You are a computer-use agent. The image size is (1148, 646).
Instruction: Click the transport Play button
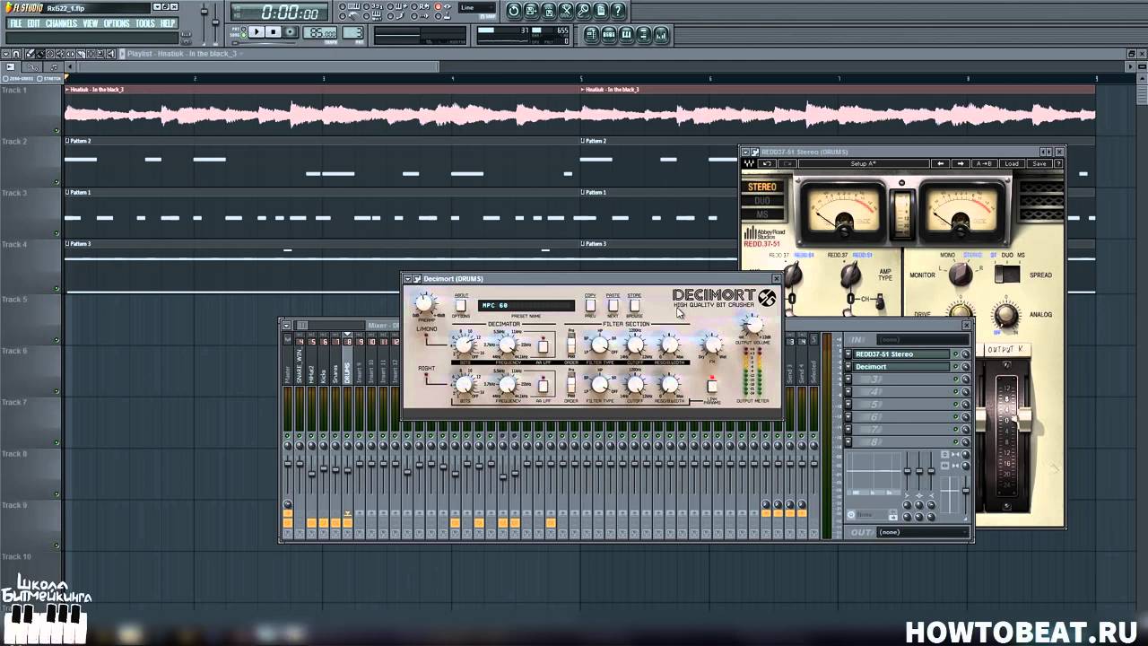coord(256,32)
